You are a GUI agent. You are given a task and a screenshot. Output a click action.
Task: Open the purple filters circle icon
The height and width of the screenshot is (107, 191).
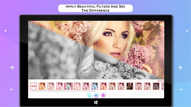click(x=103, y=95)
